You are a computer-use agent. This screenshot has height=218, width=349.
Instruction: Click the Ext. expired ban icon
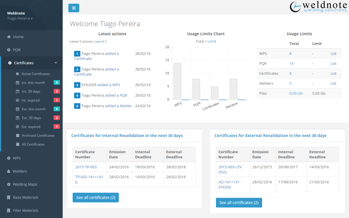point(17,127)
